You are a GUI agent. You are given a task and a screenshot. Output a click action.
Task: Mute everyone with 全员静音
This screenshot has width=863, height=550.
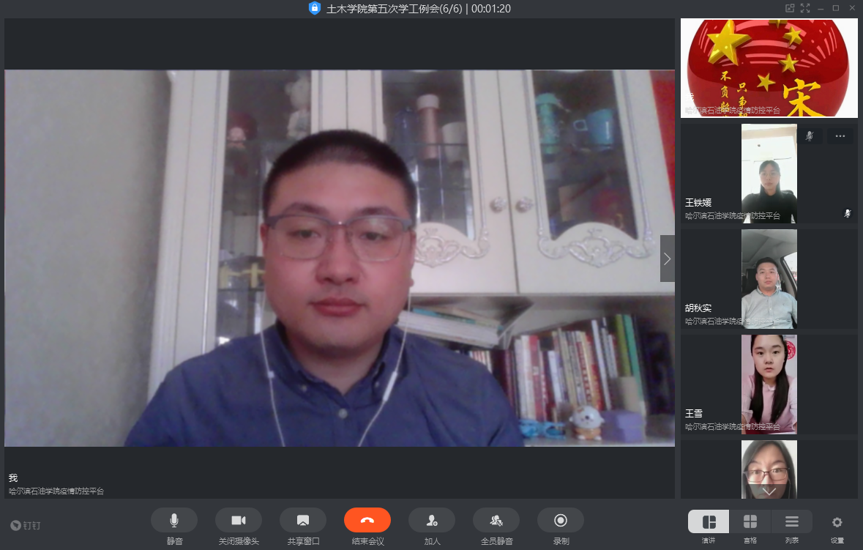click(x=496, y=520)
